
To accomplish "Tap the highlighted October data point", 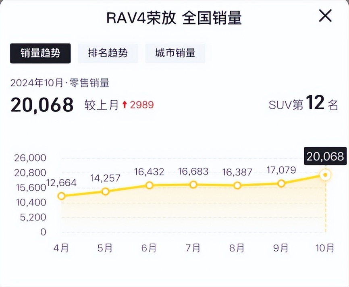I will [325, 175].
